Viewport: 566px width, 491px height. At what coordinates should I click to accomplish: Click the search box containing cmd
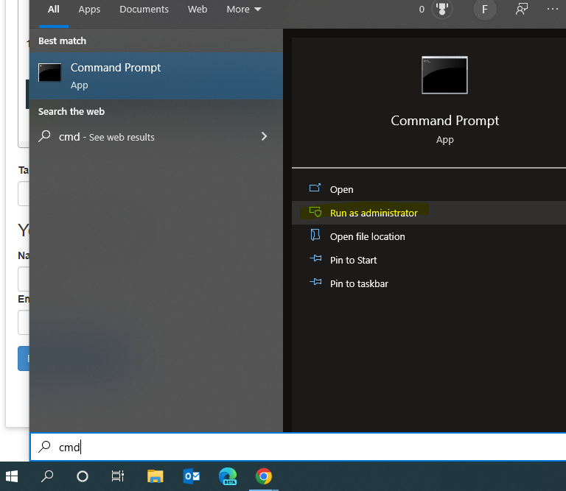click(295, 447)
